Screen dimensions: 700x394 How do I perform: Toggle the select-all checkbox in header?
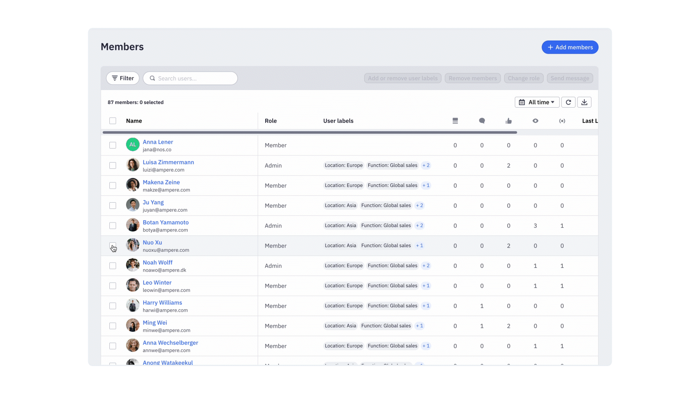point(113,121)
